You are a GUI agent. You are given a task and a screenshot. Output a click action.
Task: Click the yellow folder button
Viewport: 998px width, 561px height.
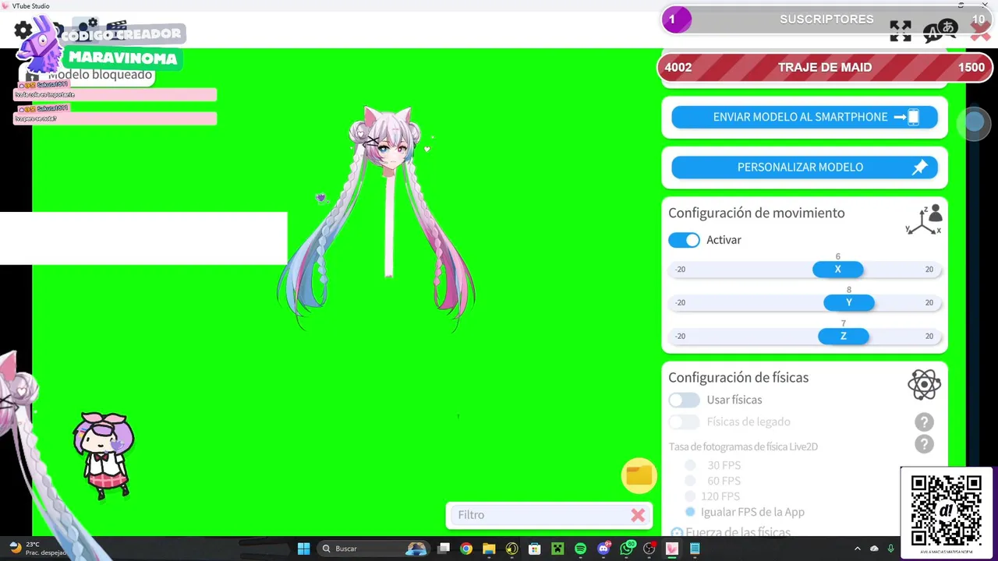click(x=639, y=475)
